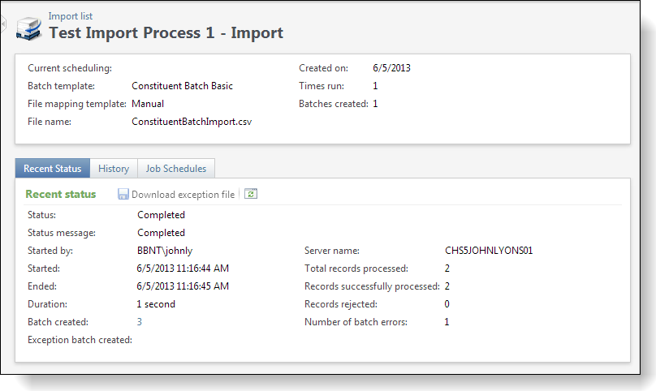Screen dimensions: 656x391
Task: Click Download exception file
Action: click(x=183, y=195)
